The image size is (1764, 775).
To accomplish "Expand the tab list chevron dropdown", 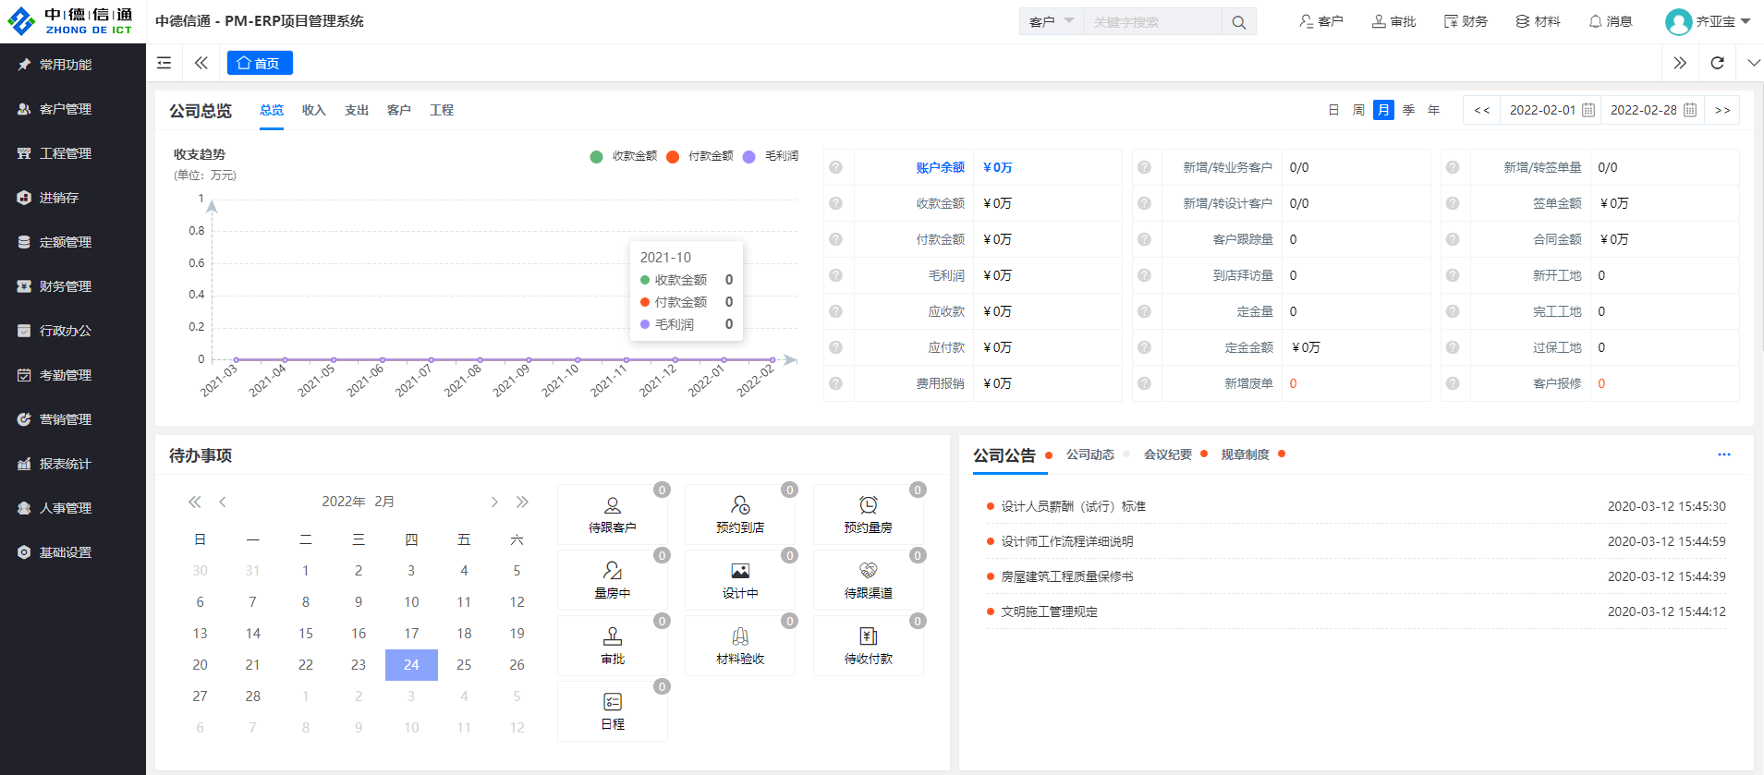I will point(1753,63).
